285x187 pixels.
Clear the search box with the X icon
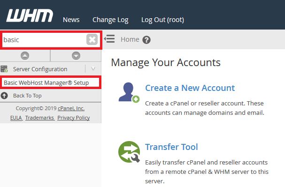coord(92,39)
